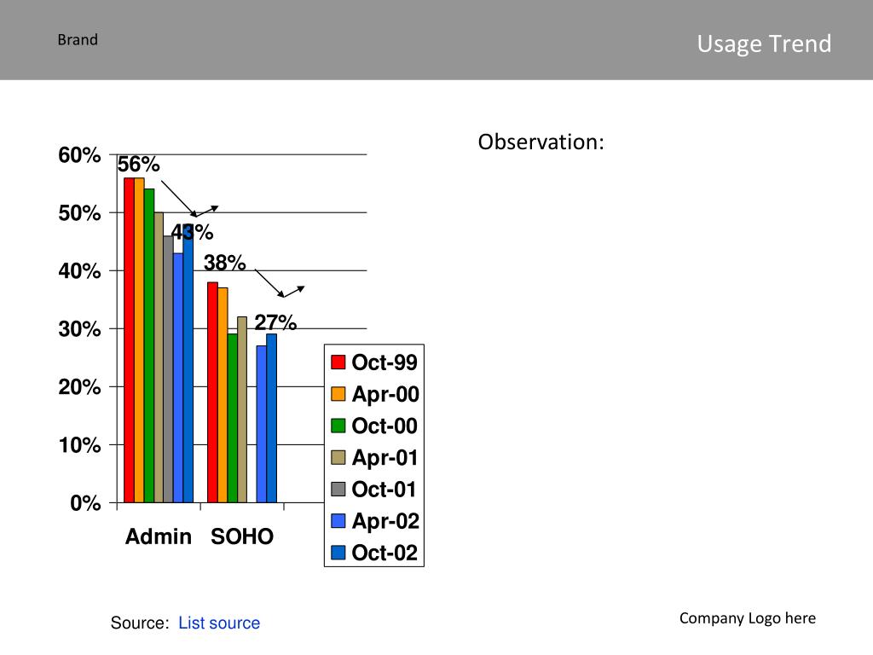This screenshot has width=873, height=655.
Task: Select the dark blue Oct-02 legend swatch
Action: (x=338, y=553)
